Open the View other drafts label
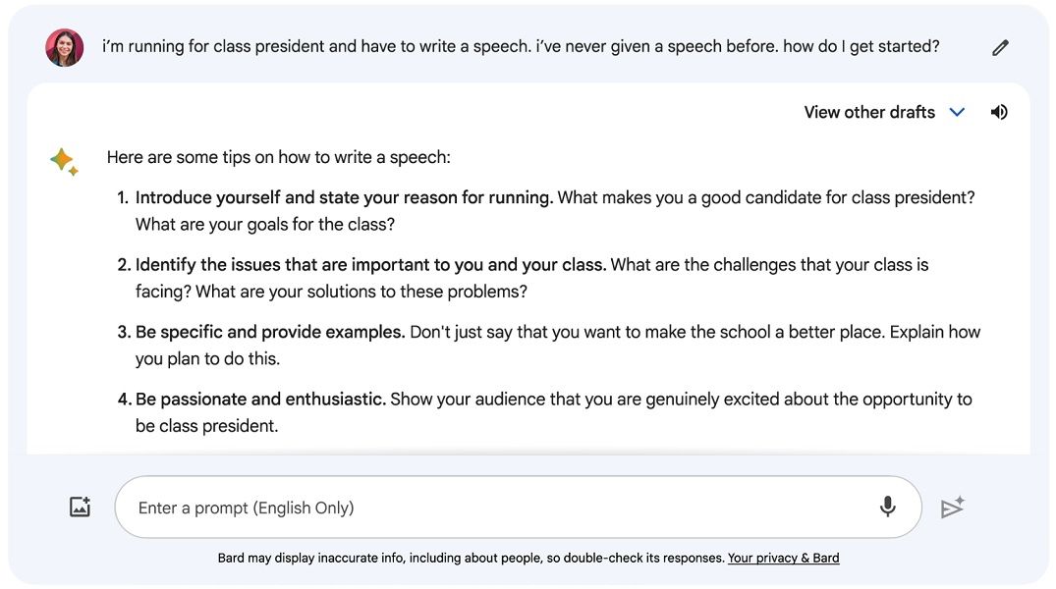1056x589 pixels. [x=869, y=113]
